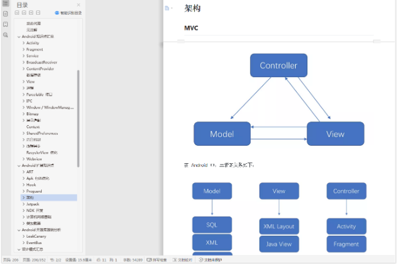Select the Activity box under Controller
The height and width of the screenshot is (264, 398).
coord(346,226)
